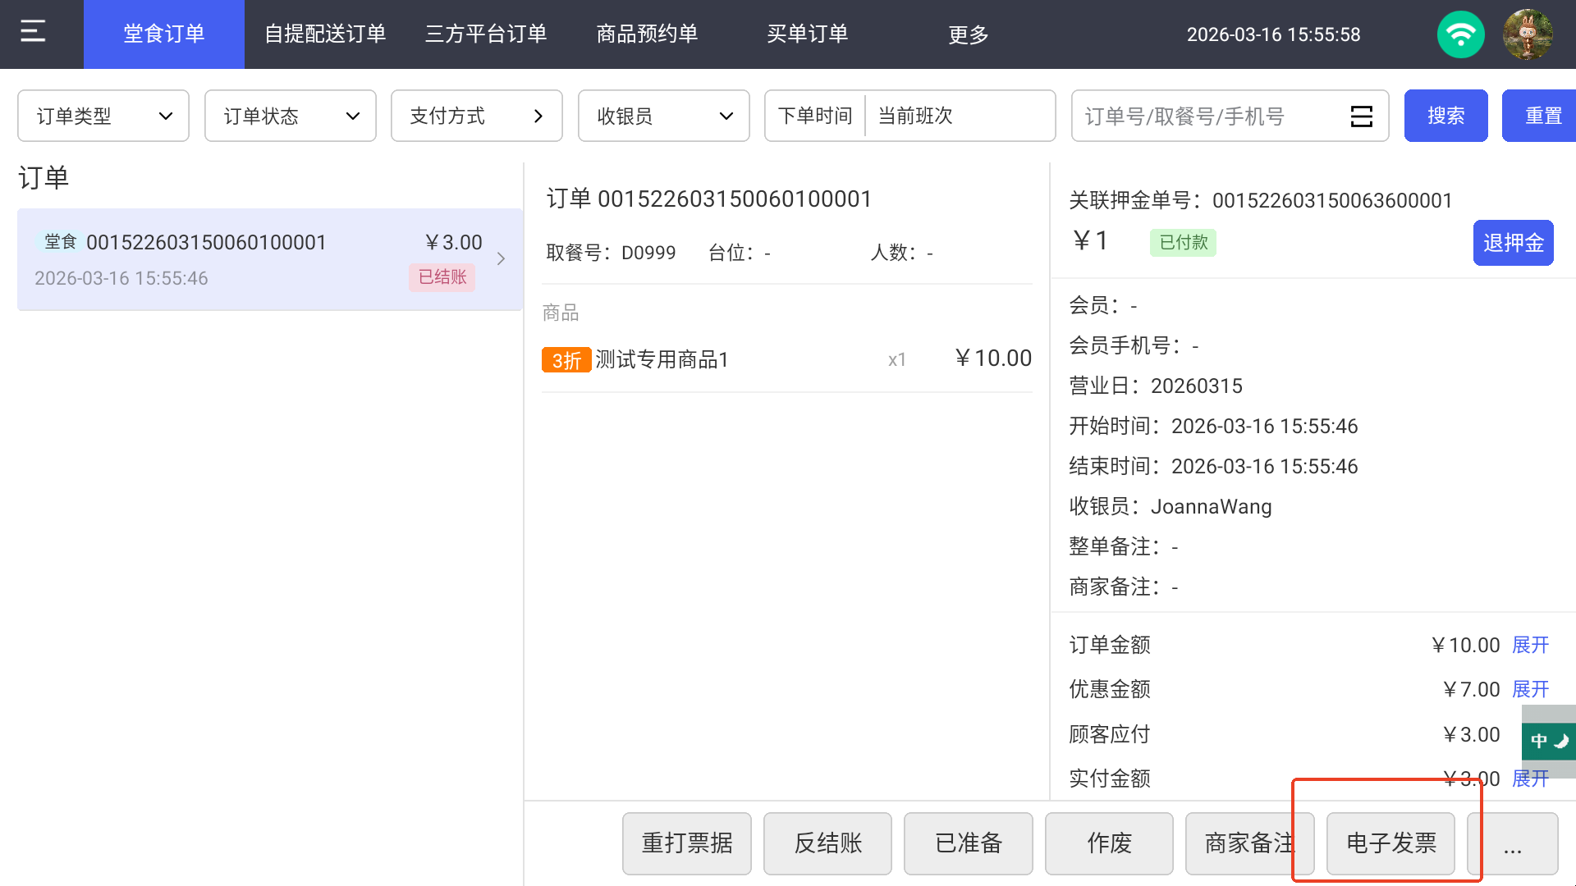Click the 退押金 button
The height and width of the screenshot is (886, 1576).
tap(1513, 243)
